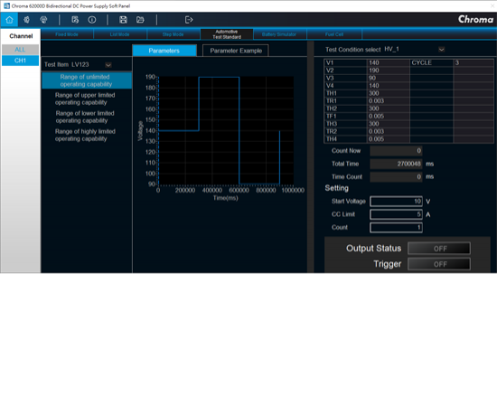Click the open folder icon
The image size is (497, 406).
pyautogui.click(x=140, y=20)
